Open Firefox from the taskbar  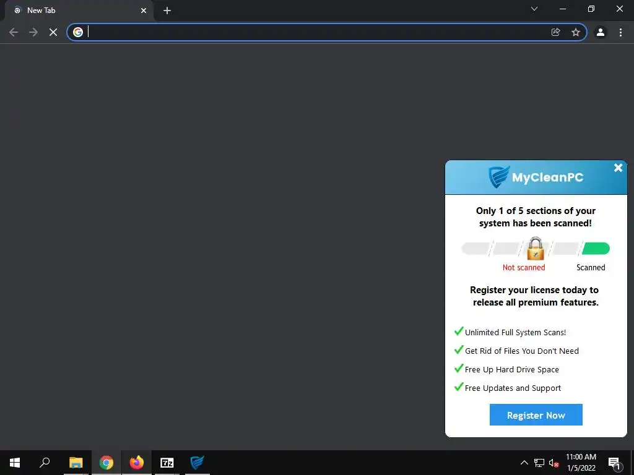pyautogui.click(x=137, y=463)
